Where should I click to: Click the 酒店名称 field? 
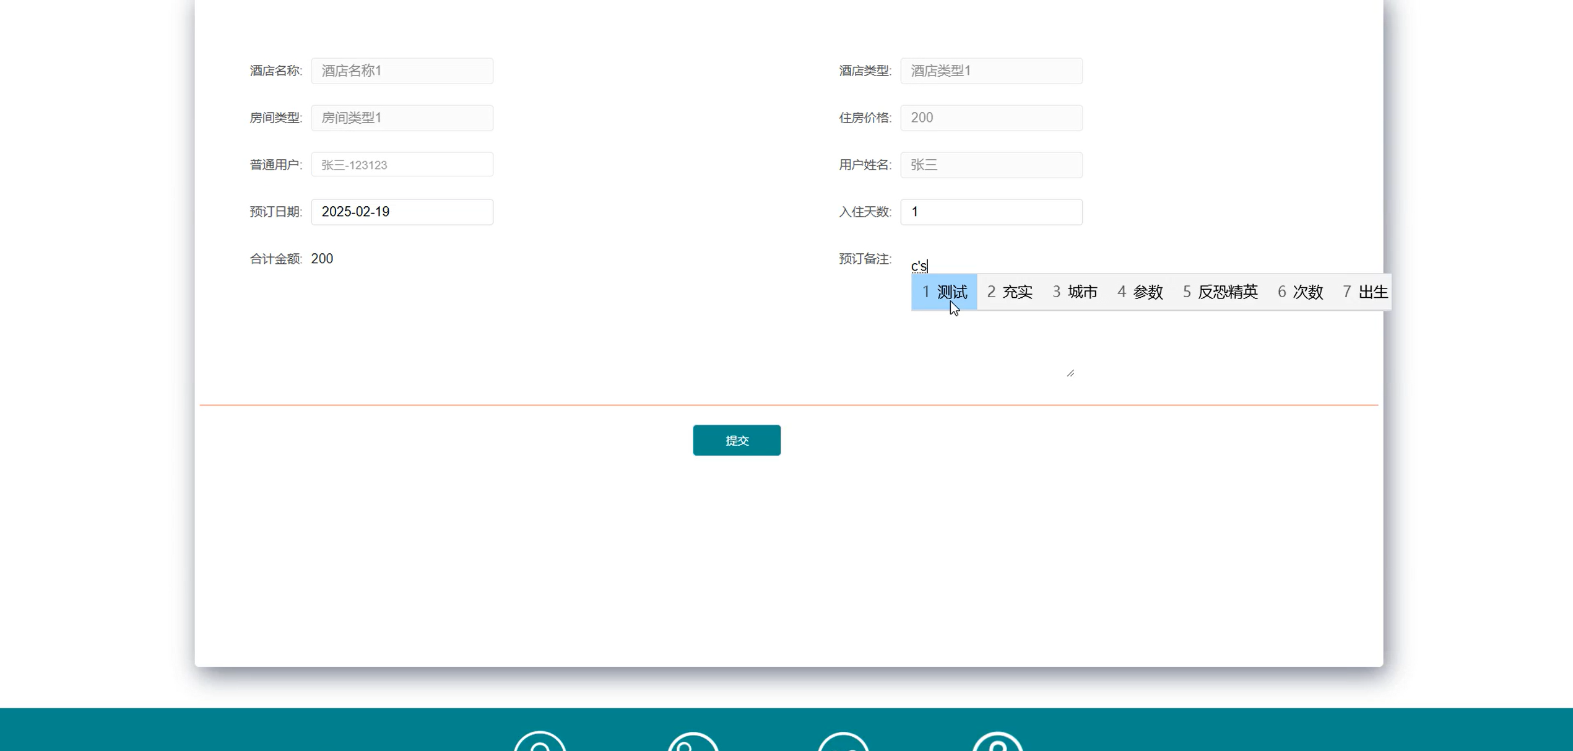point(402,71)
